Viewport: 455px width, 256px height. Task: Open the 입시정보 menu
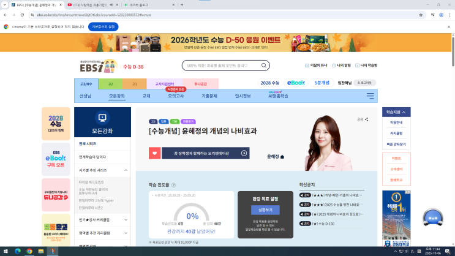[x=243, y=96]
